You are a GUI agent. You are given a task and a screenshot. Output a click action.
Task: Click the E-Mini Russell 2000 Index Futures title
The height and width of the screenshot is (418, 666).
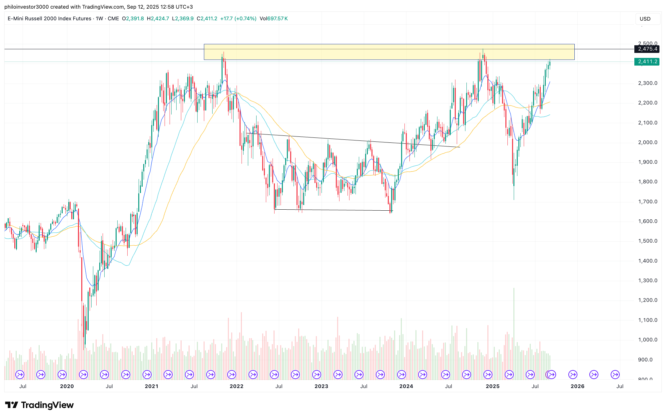tap(49, 19)
